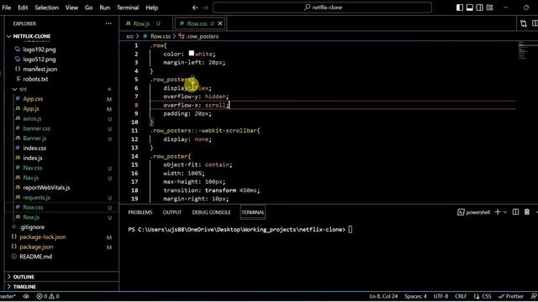Viewport: 538px width, 302px height.
Task: Open axios.js file
Action: [32, 119]
